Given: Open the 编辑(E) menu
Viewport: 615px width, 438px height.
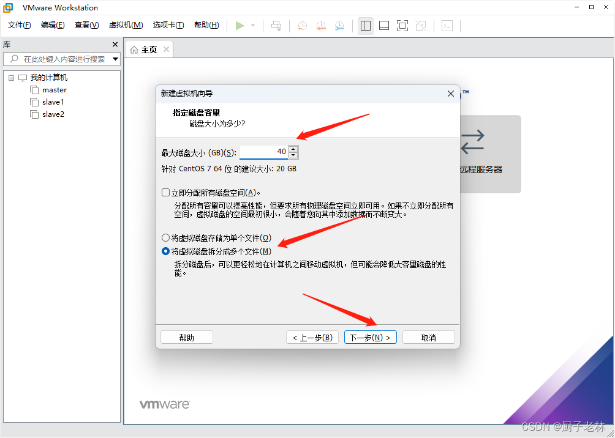Looking at the screenshot, I should tap(53, 25).
